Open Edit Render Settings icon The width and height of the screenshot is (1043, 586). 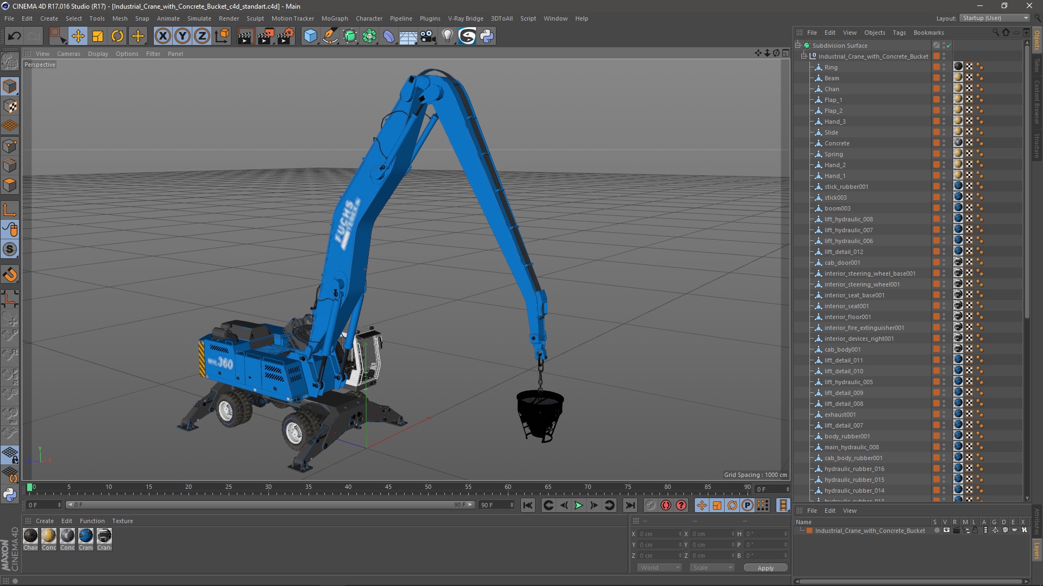click(x=286, y=36)
